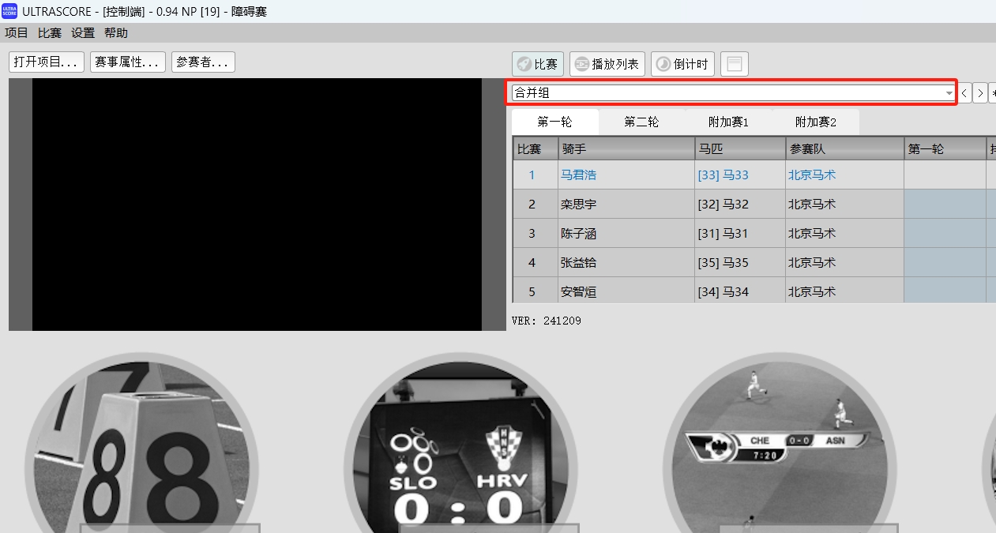Click the blank page icon button
Viewport: 996px width, 533px height.
tap(734, 64)
